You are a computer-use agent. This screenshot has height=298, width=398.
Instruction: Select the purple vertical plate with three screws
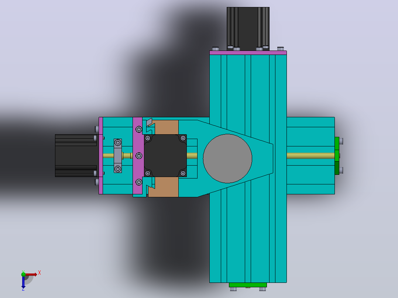click(138, 156)
